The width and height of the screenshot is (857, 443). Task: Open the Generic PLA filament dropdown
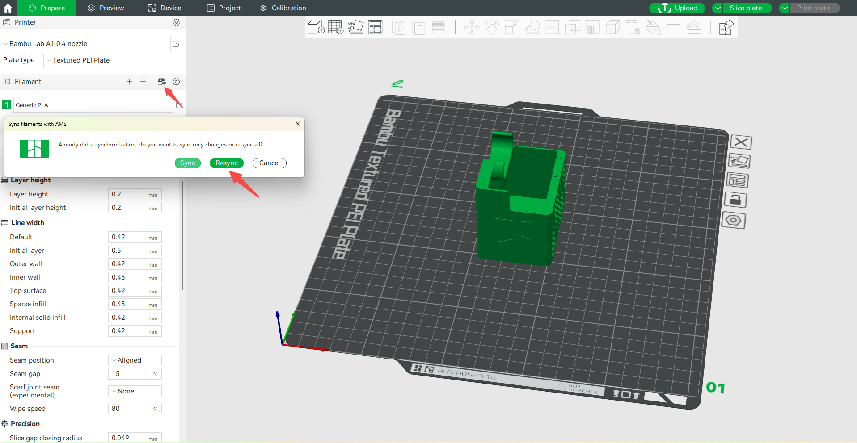(93, 105)
